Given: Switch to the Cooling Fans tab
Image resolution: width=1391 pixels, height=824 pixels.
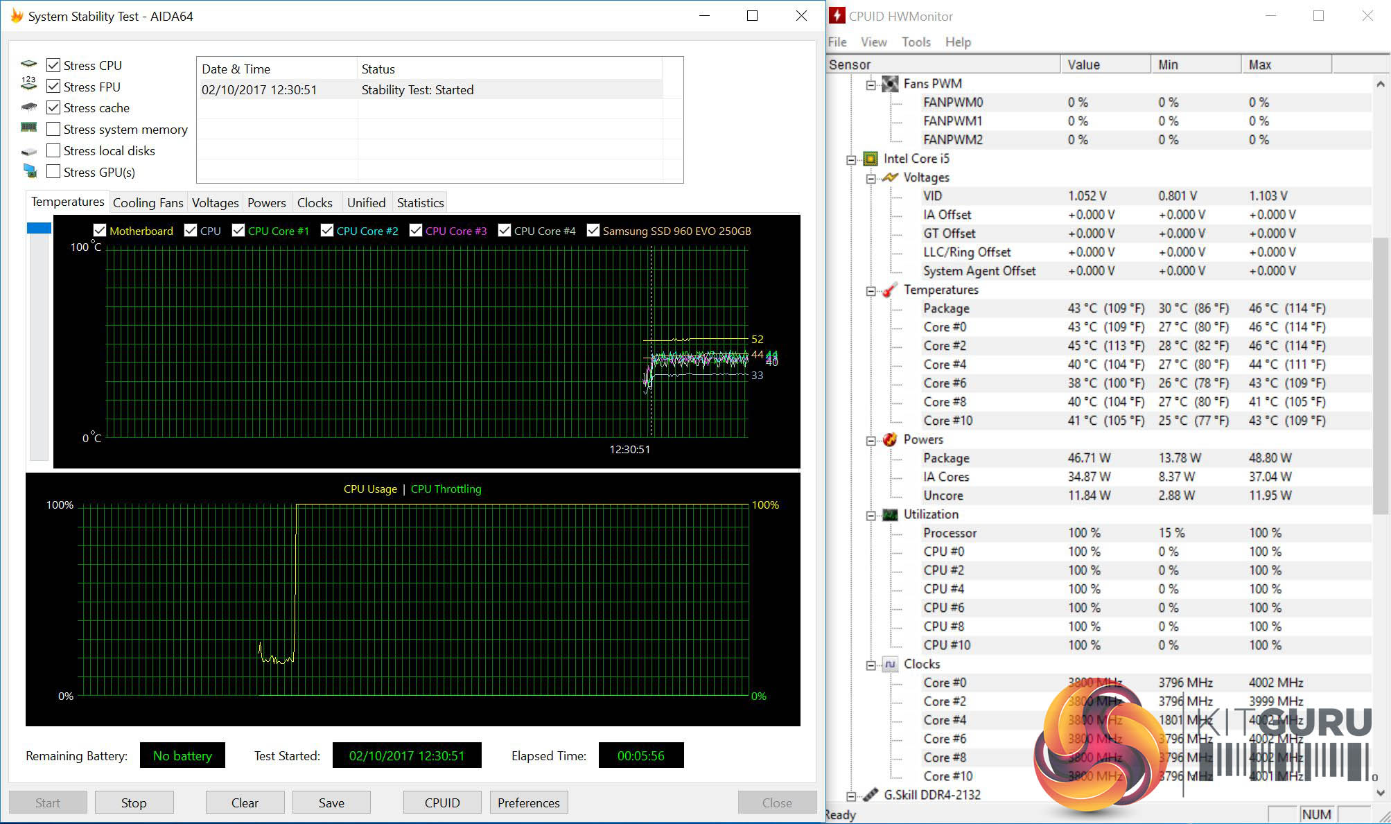Looking at the screenshot, I should coord(148,203).
